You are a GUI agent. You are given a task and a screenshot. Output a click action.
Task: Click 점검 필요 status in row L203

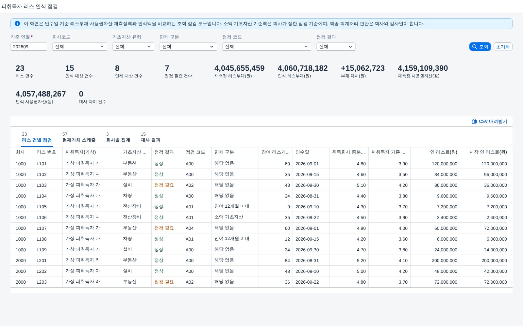(x=164, y=282)
